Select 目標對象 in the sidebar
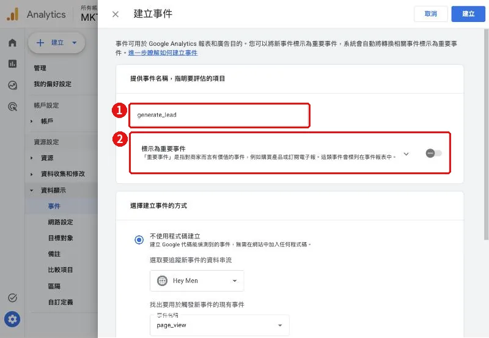This screenshot has height=338, width=489. click(x=61, y=238)
